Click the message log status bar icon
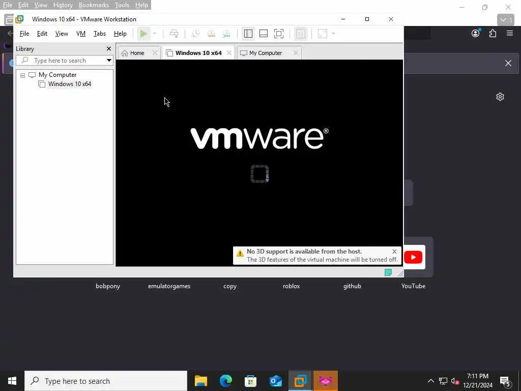Screen dimensions: 521x391 [x=388, y=273]
